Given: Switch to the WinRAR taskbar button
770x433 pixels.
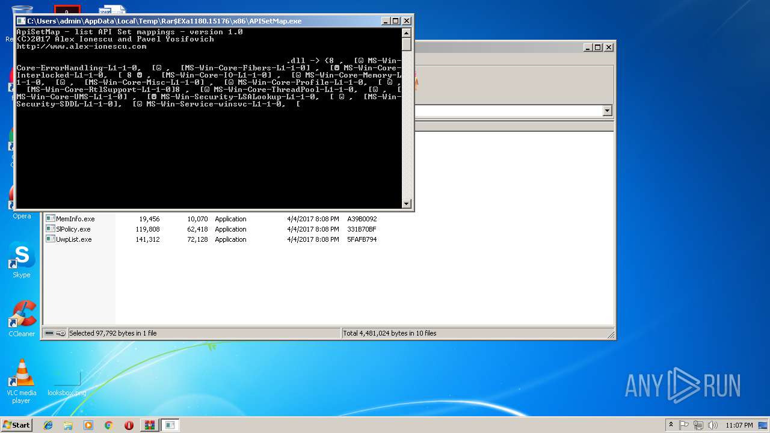Looking at the screenshot, I should tap(149, 425).
